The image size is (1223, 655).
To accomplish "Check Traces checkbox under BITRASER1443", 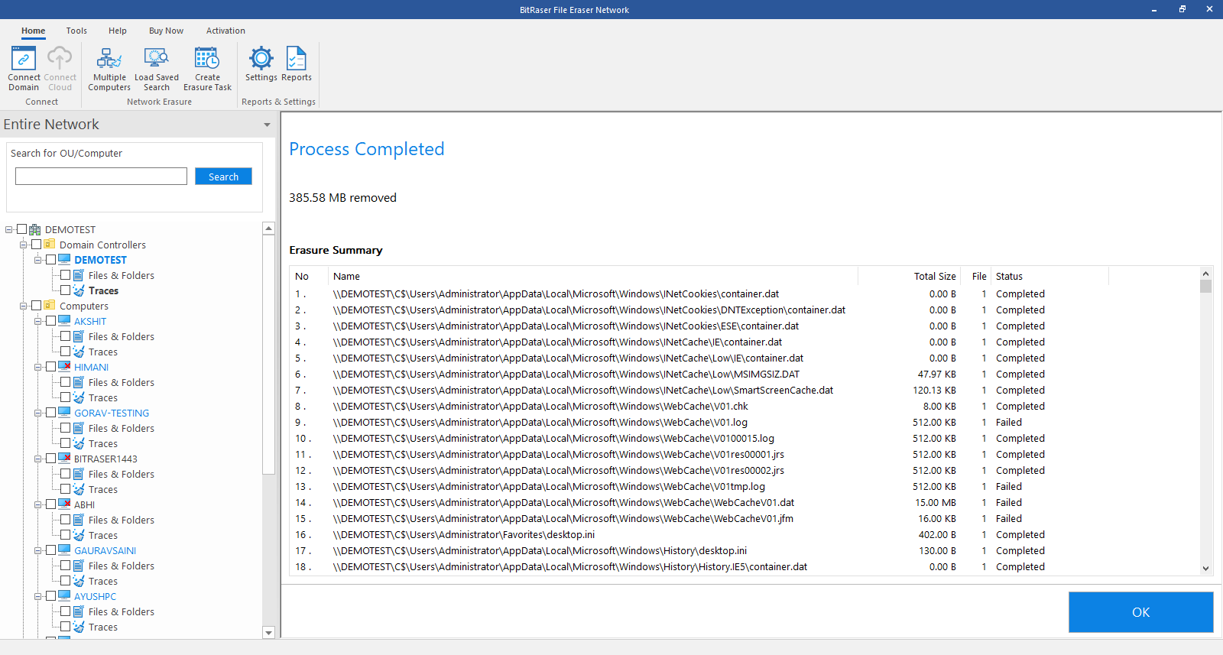I will 65,489.
